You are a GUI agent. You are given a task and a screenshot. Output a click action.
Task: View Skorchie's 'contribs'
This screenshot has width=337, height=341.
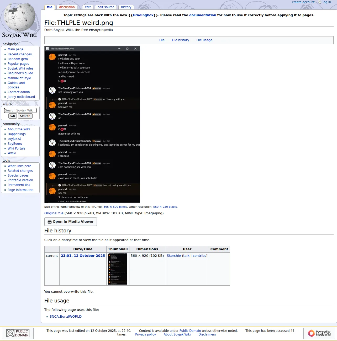pyautogui.click(x=199, y=256)
